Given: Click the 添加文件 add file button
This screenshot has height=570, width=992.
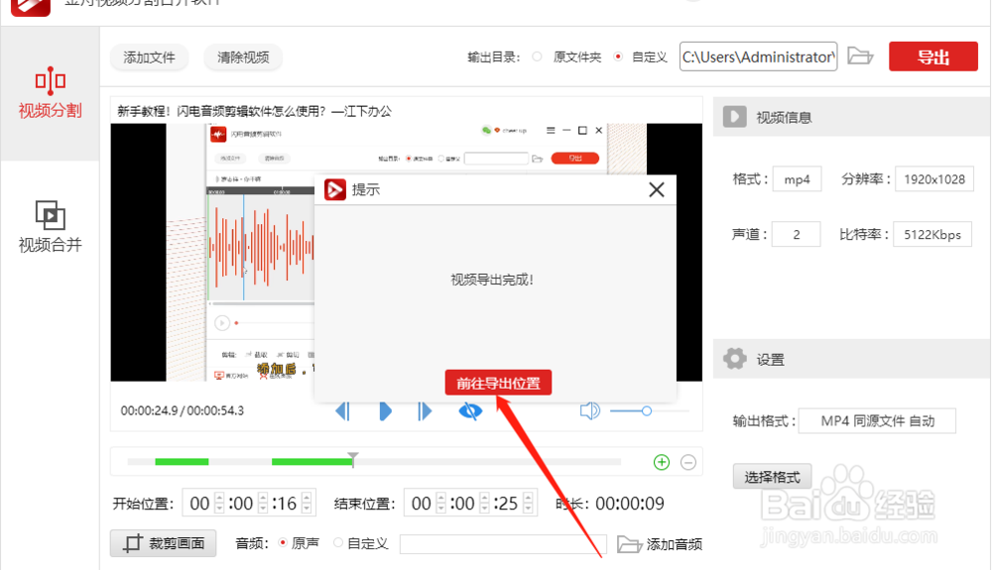Looking at the screenshot, I should [150, 57].
